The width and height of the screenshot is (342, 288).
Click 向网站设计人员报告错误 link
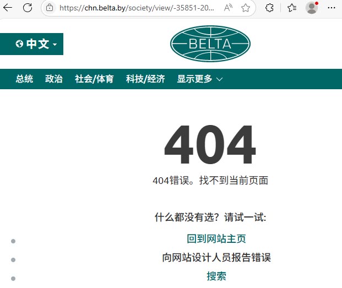click(x=216, y=258)
